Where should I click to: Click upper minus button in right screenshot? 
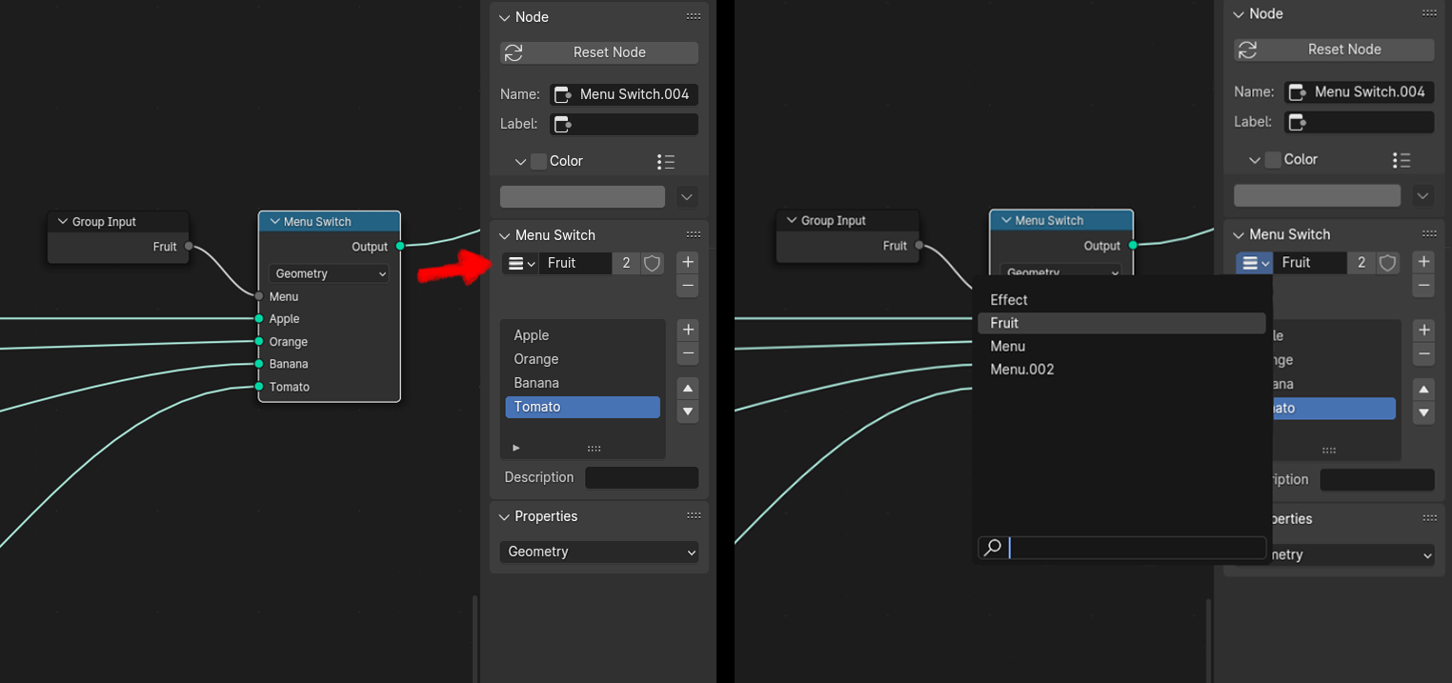1424,285
